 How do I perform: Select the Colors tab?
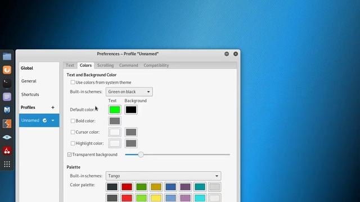pyautogui.click(x=85, y=65)
